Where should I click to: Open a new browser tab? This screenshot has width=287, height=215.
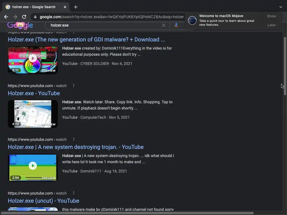pos(76,7)
